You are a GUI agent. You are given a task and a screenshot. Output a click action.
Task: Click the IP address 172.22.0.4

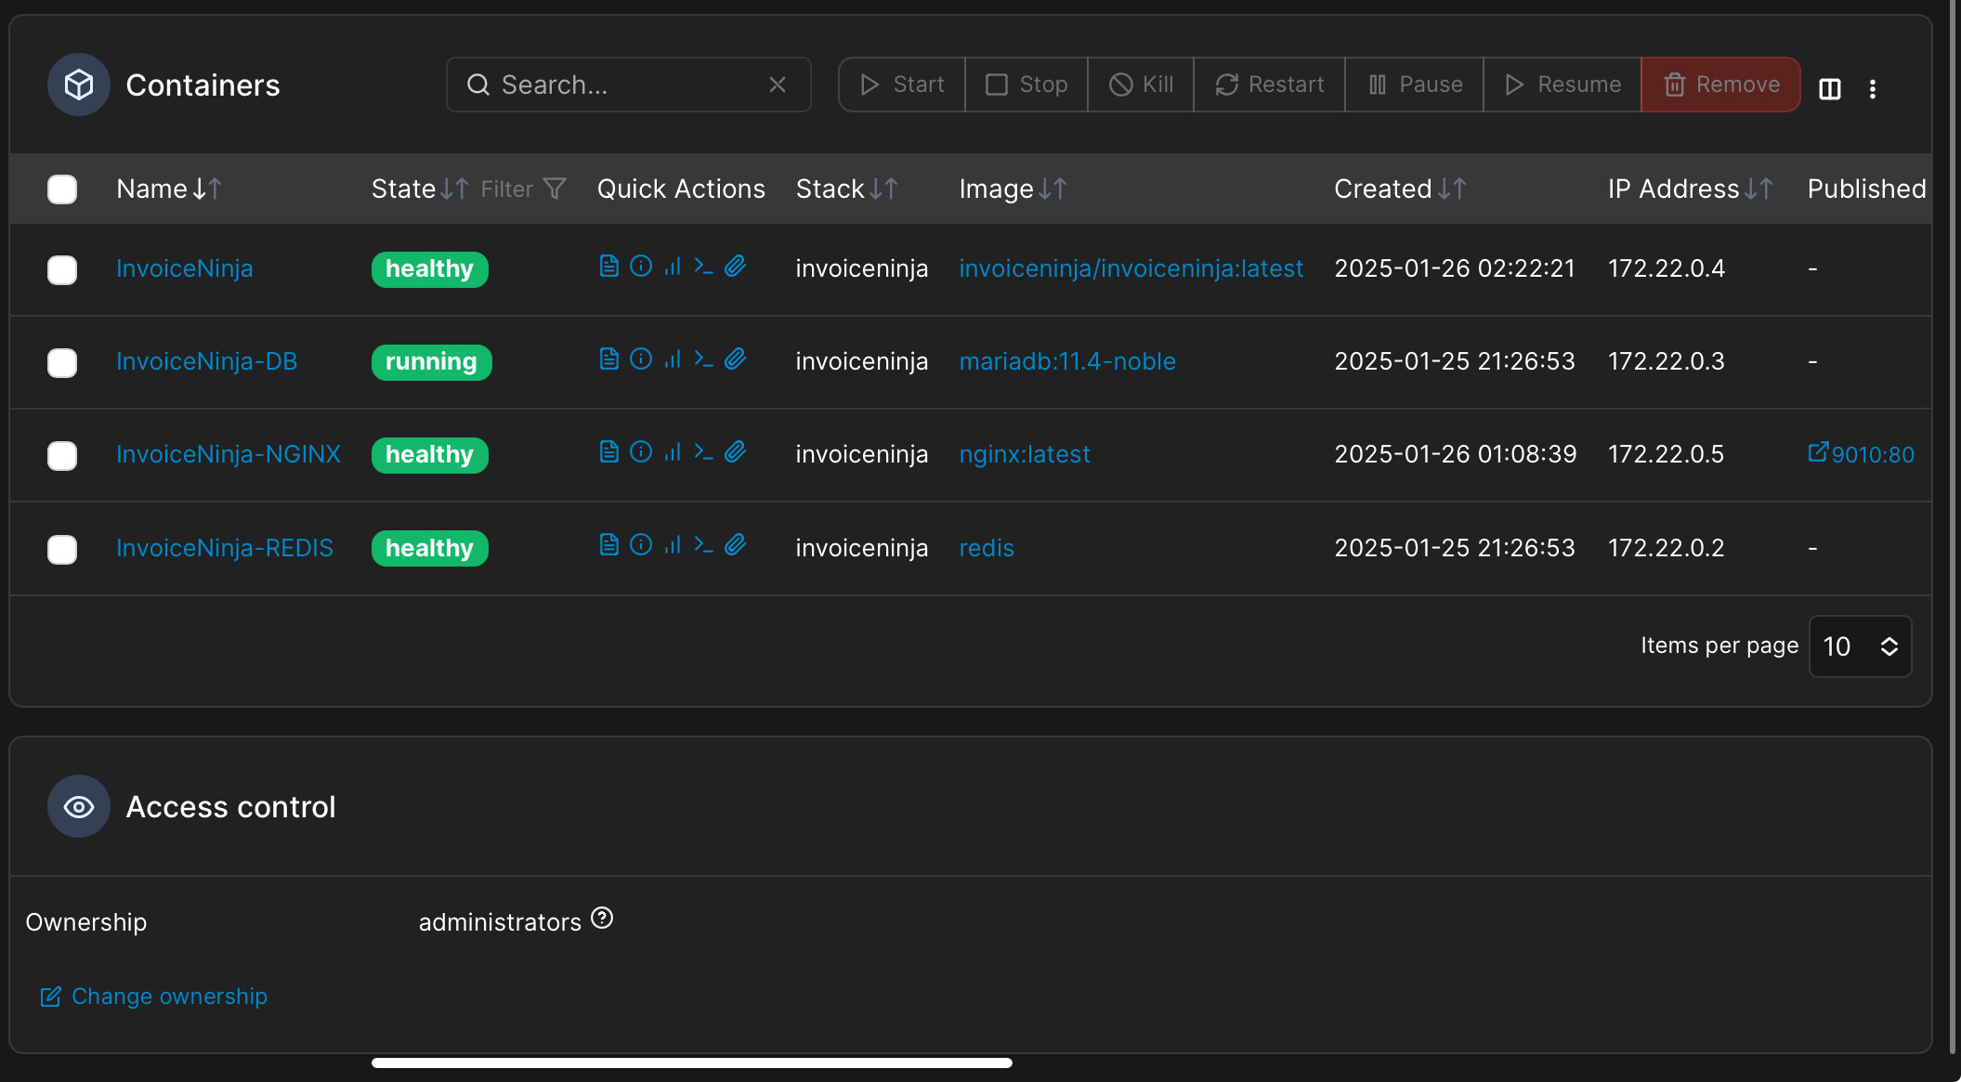coord(1667,268)
